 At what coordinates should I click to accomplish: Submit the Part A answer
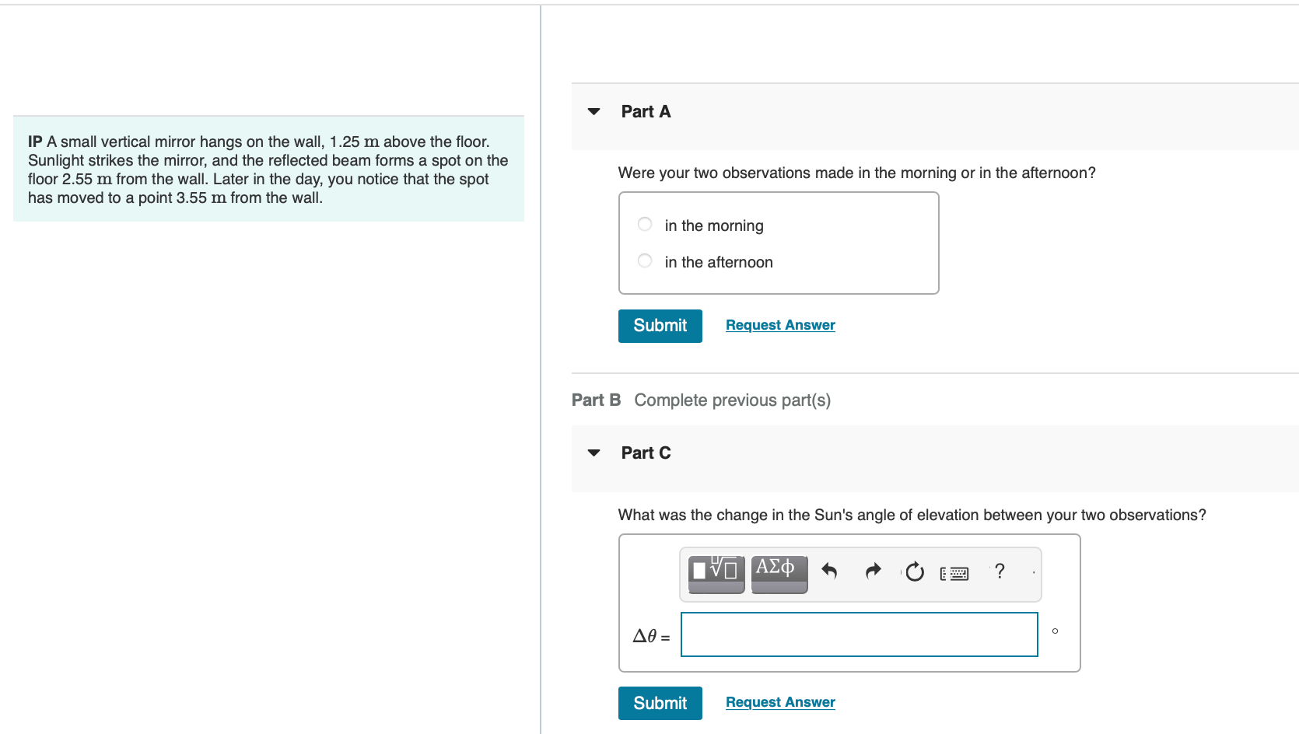tap(660, 326)
